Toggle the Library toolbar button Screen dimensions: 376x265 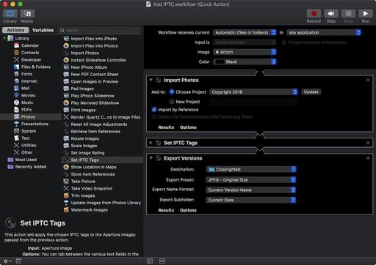[x=10, y=14]
